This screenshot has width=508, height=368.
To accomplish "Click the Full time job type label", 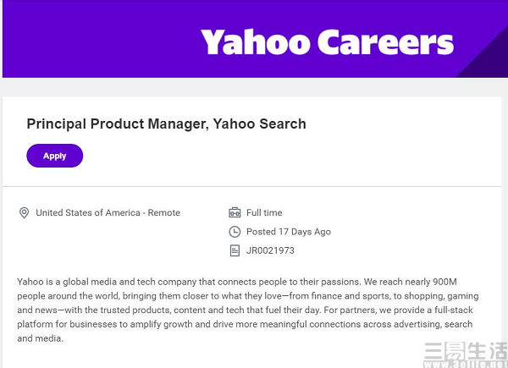I will point(264,212).
